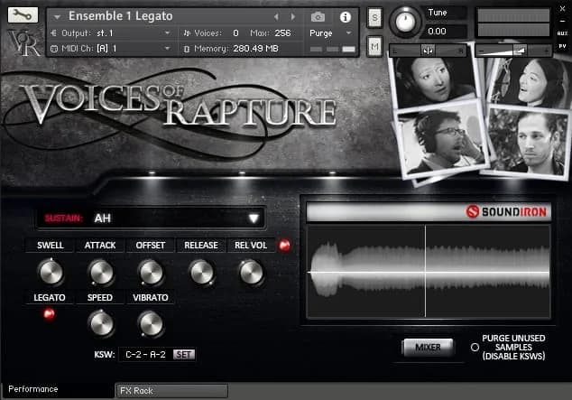Click the output level meter
The width and height of the screenshot is (572, 400).
click(x=513, y=23)
